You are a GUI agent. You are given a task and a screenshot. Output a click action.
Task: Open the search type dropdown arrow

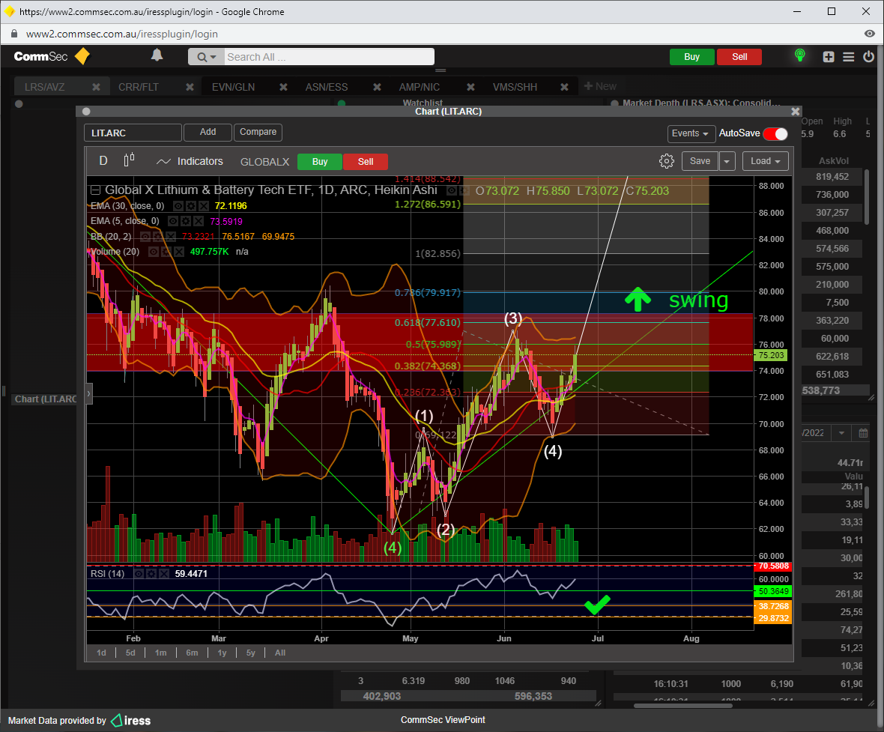click(x=213, y=57)
